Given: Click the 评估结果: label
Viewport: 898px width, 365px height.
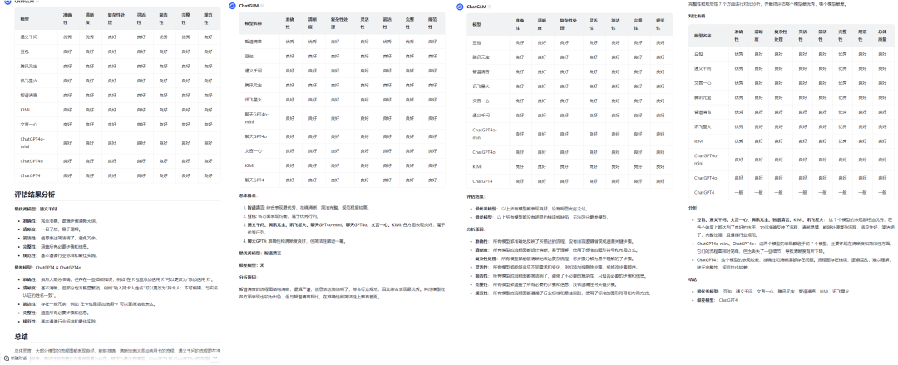Looking at the screenshot, I should (476, 196).
